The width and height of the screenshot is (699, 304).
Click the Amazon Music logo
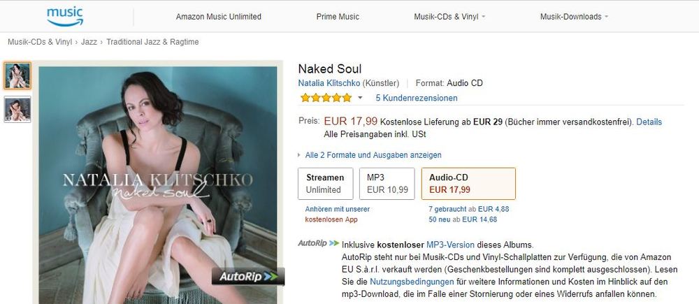point(65,15)
